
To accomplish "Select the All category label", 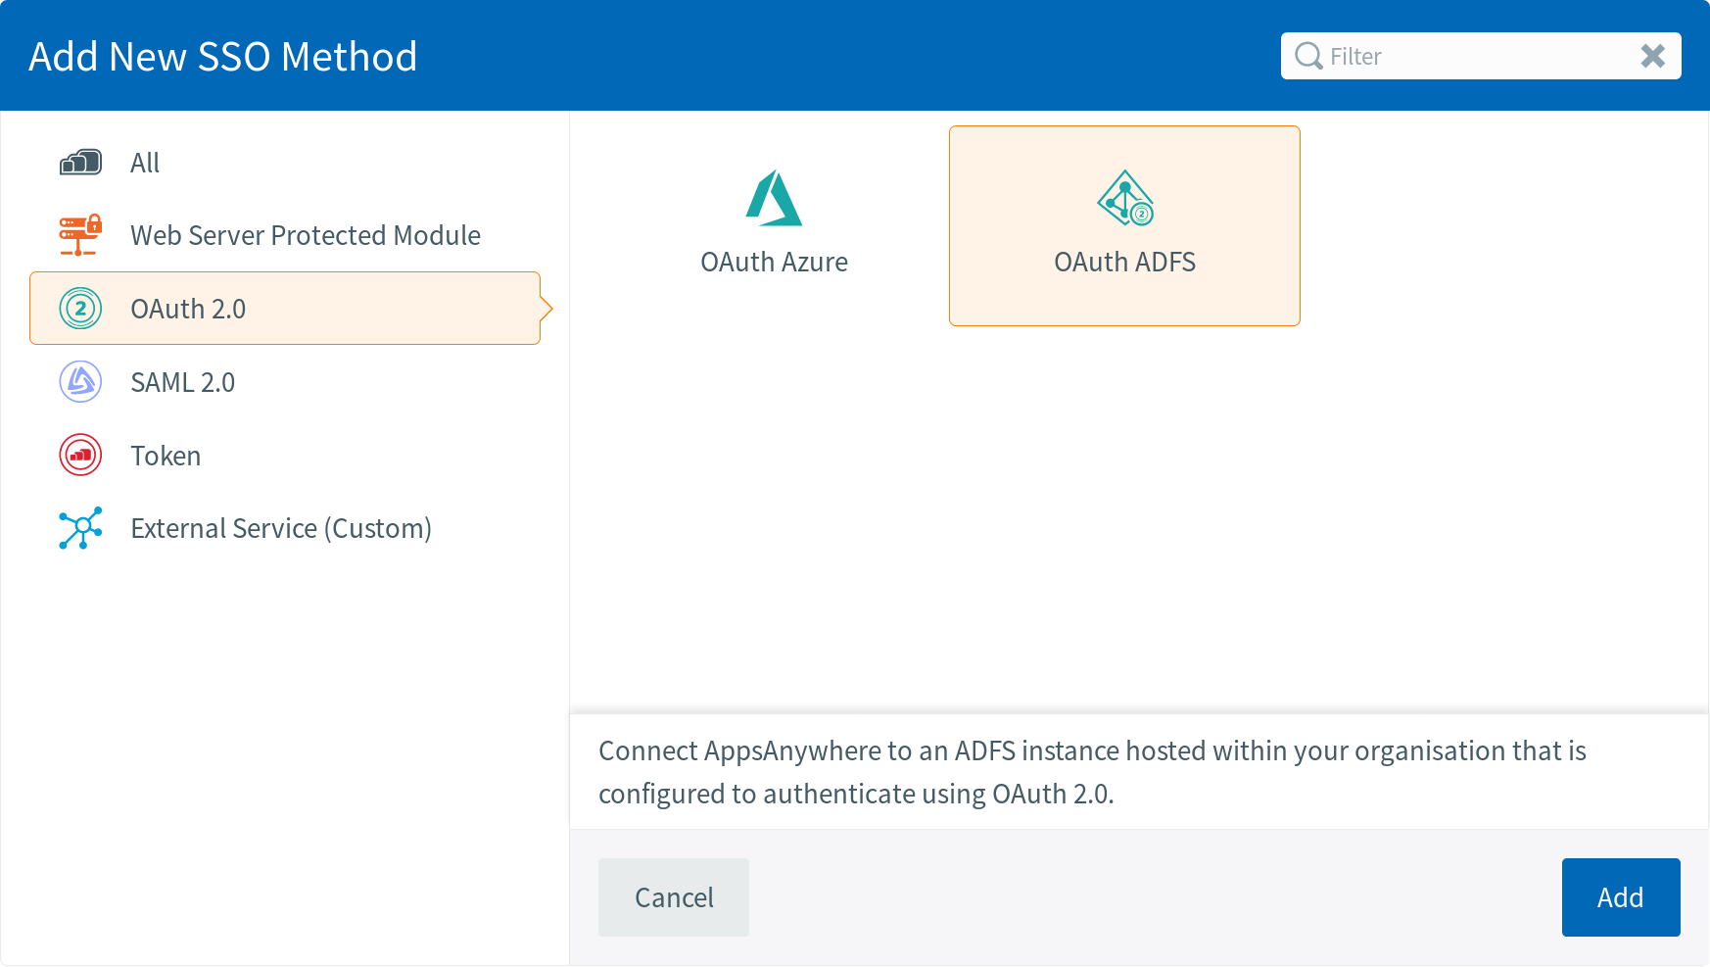I will pos(145,163).
